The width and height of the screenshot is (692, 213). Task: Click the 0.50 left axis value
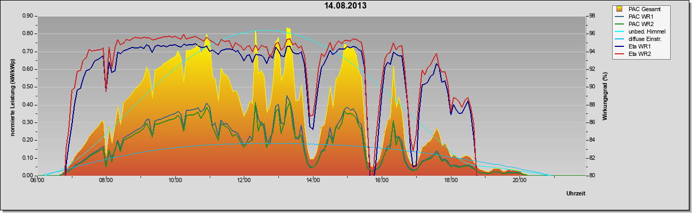click(x=27, y=87)
